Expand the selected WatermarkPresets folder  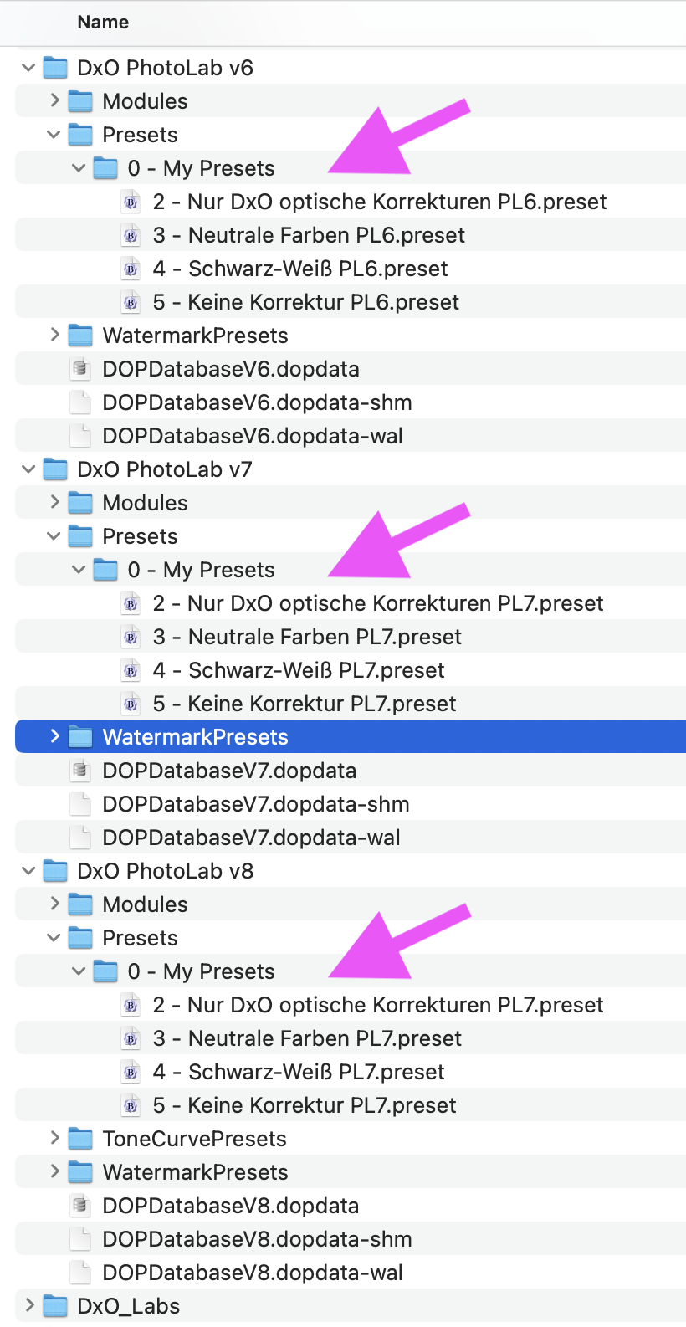click(x=54, y=737)
